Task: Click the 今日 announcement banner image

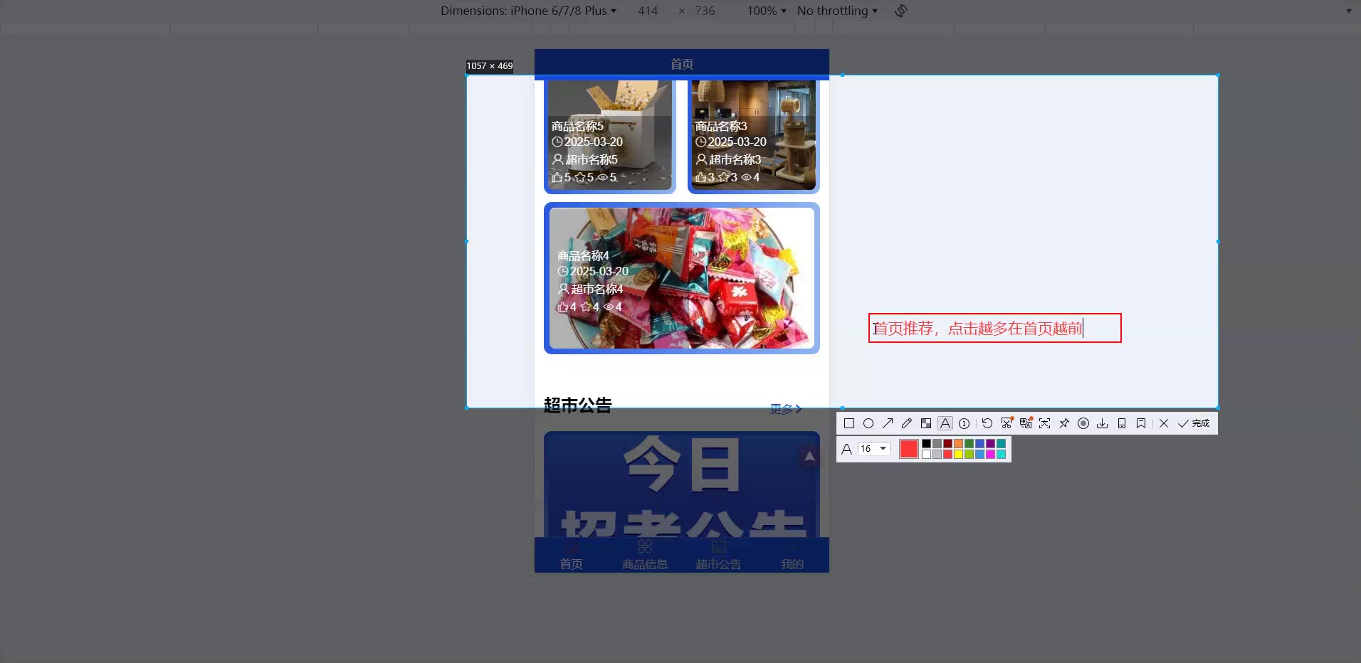Action: pos(682,484)
